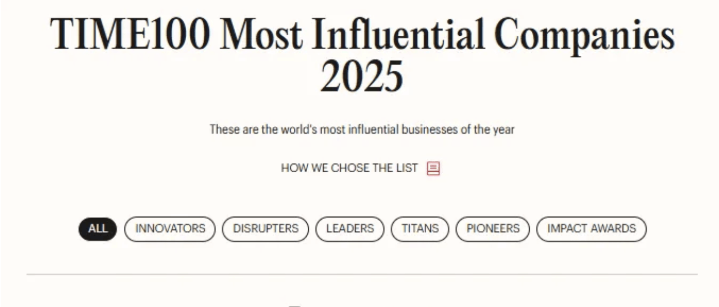Click the subtitle sentence about influential businesses
719x307 pixels.
[x=362, y=130]
